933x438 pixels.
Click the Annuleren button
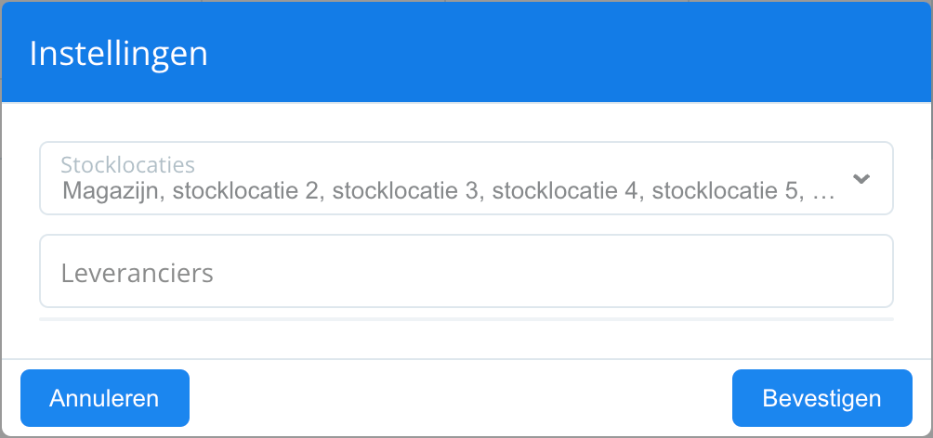point(105,398)
